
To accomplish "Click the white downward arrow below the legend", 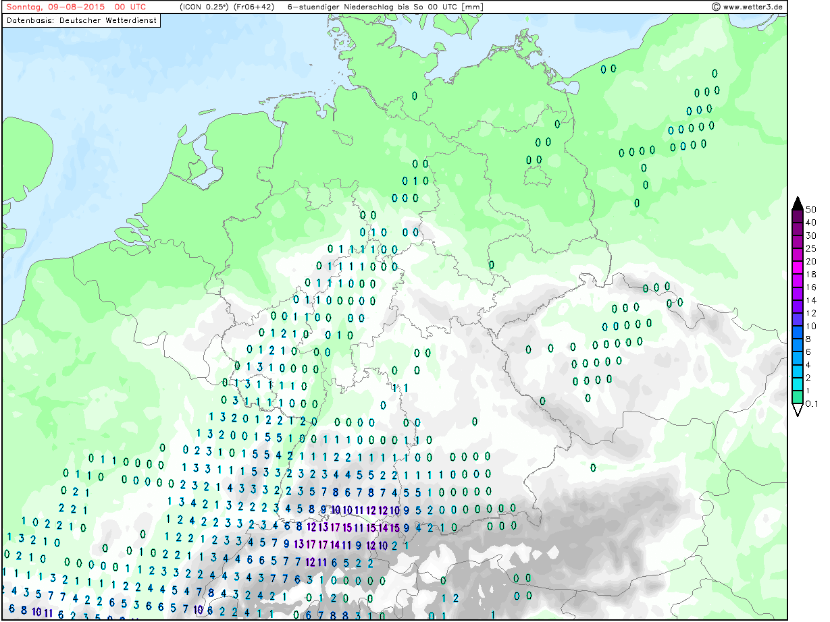I will click(797, 409).
